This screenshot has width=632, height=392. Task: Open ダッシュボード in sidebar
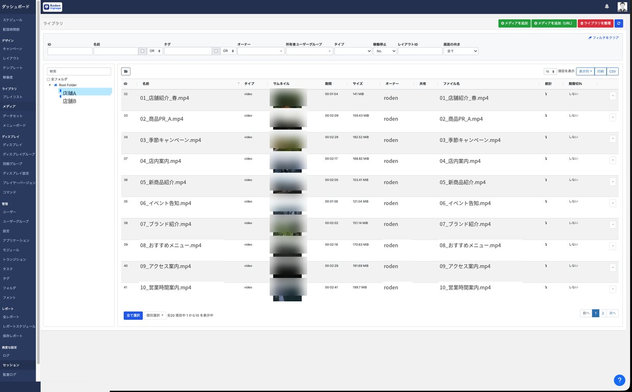pos(15,7)
